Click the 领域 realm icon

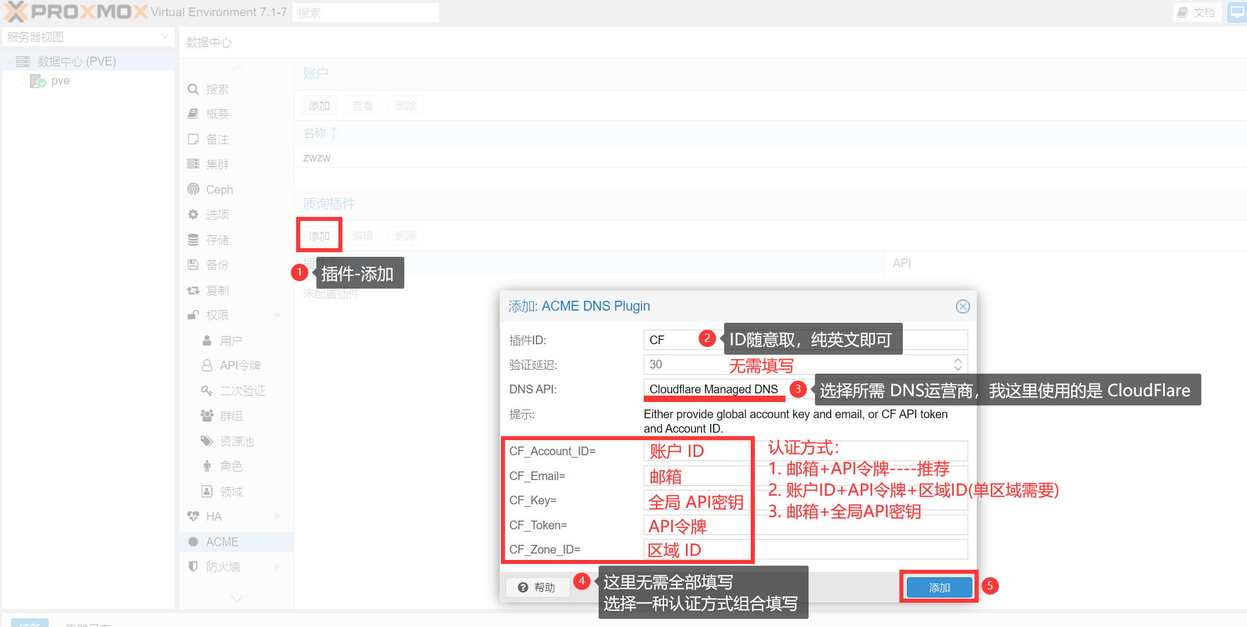[207, 492]
